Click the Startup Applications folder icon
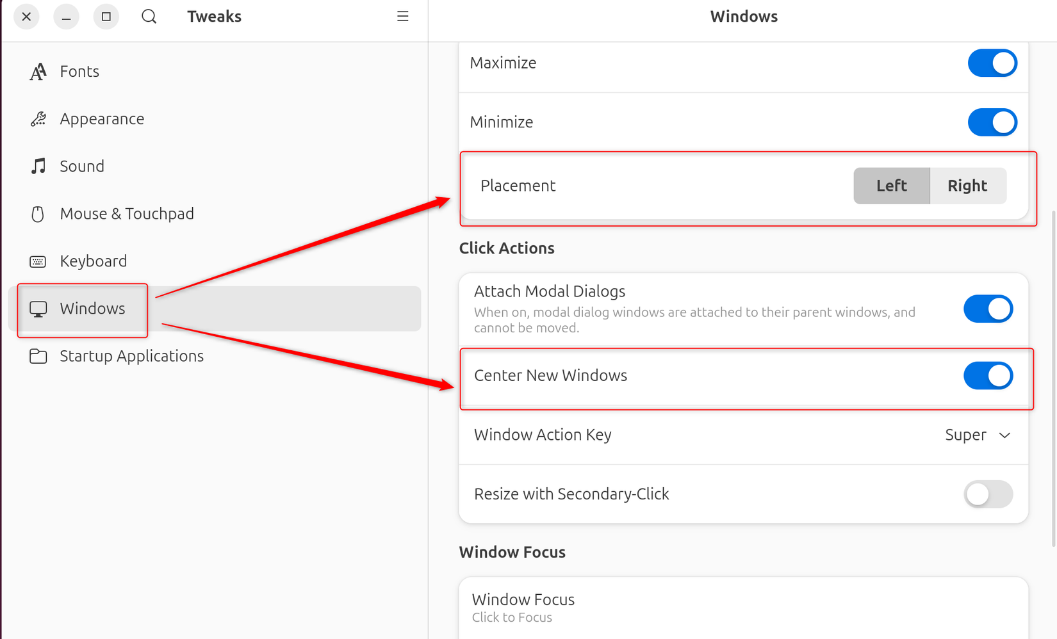Image resolution: width=1057 pixels, height=639 pixels. point(38,356)
